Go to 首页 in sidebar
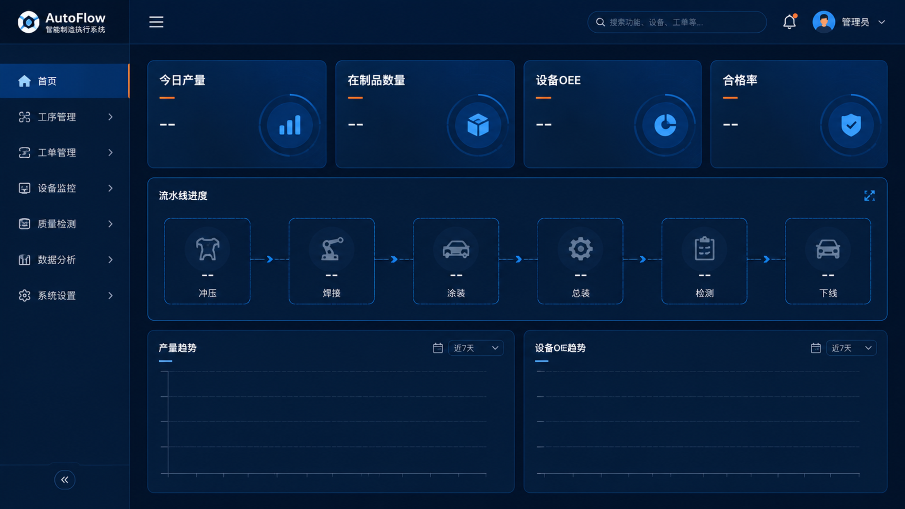Image resolution: width=905 pixels, height=509 pixels. 65,81
